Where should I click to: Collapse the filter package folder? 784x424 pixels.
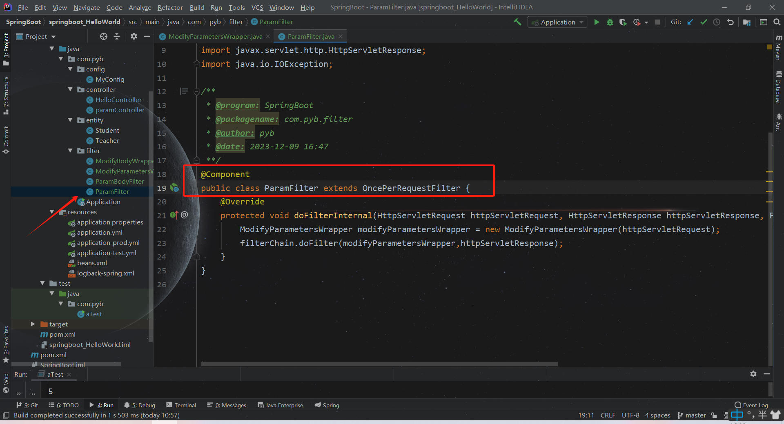tap(70, 151)
